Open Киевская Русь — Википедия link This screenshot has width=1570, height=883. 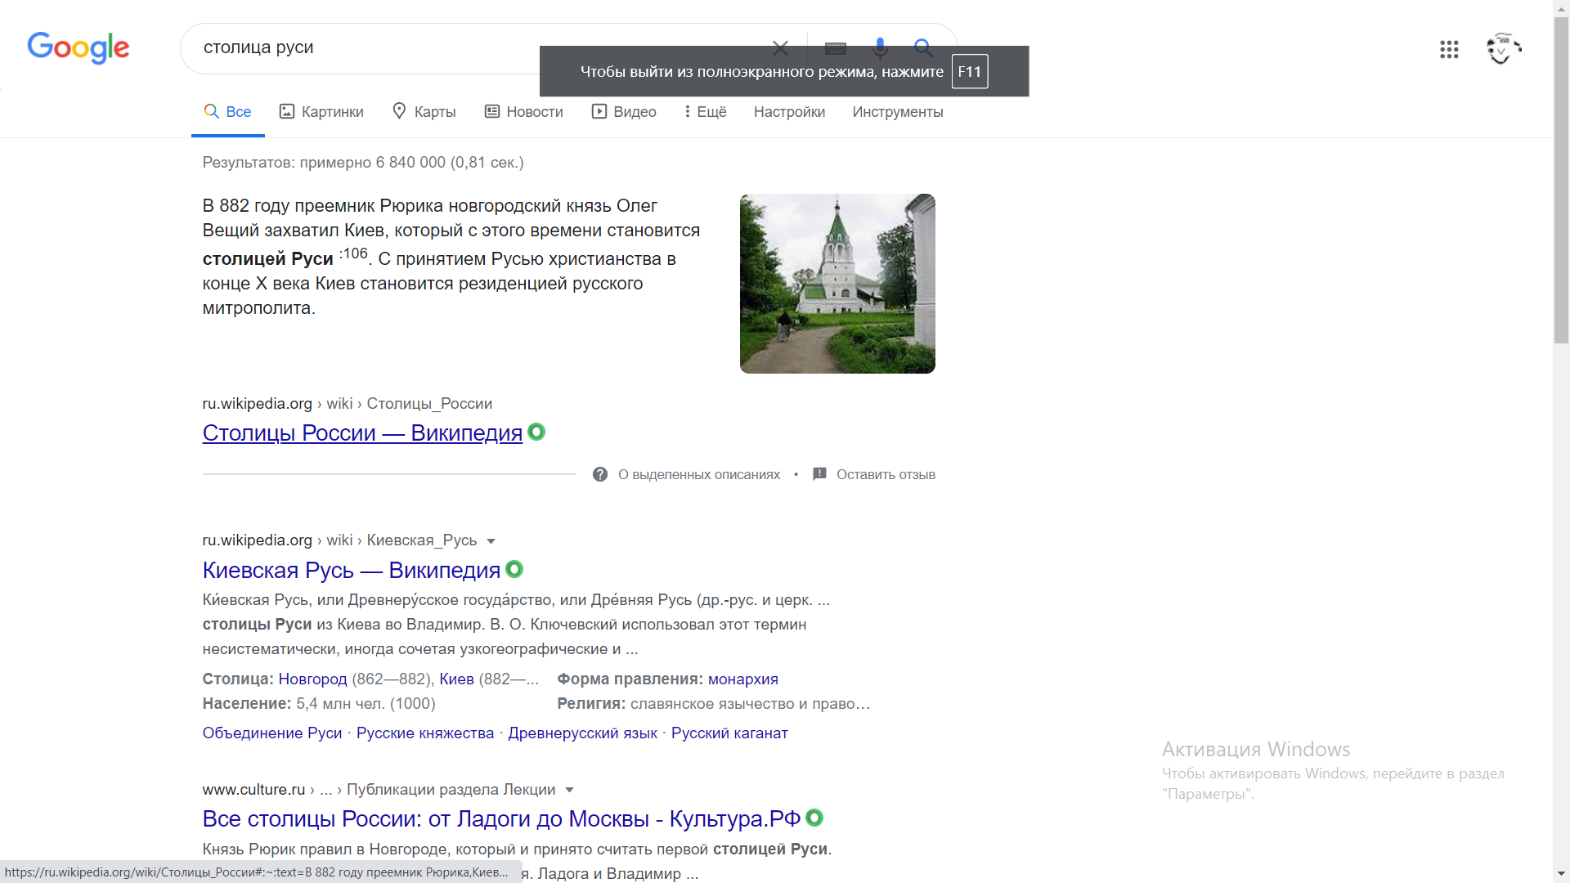[352, 571]
